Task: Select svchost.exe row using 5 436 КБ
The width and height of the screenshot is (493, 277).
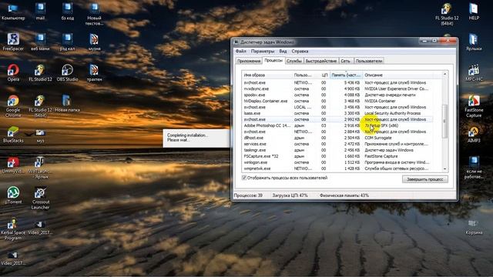Action: pyautogui.click(x=337, y=82)
